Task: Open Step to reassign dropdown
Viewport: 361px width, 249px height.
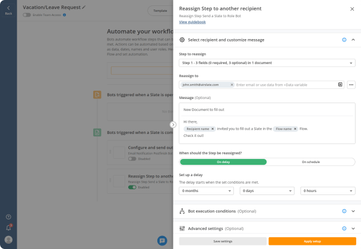Action: click(x=267, y=63)
